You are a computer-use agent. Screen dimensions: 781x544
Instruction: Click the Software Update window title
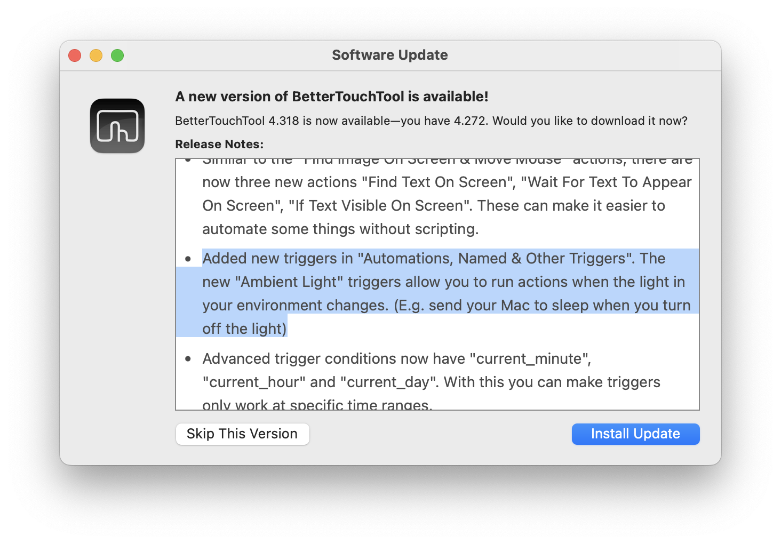[x=389, y=55]
